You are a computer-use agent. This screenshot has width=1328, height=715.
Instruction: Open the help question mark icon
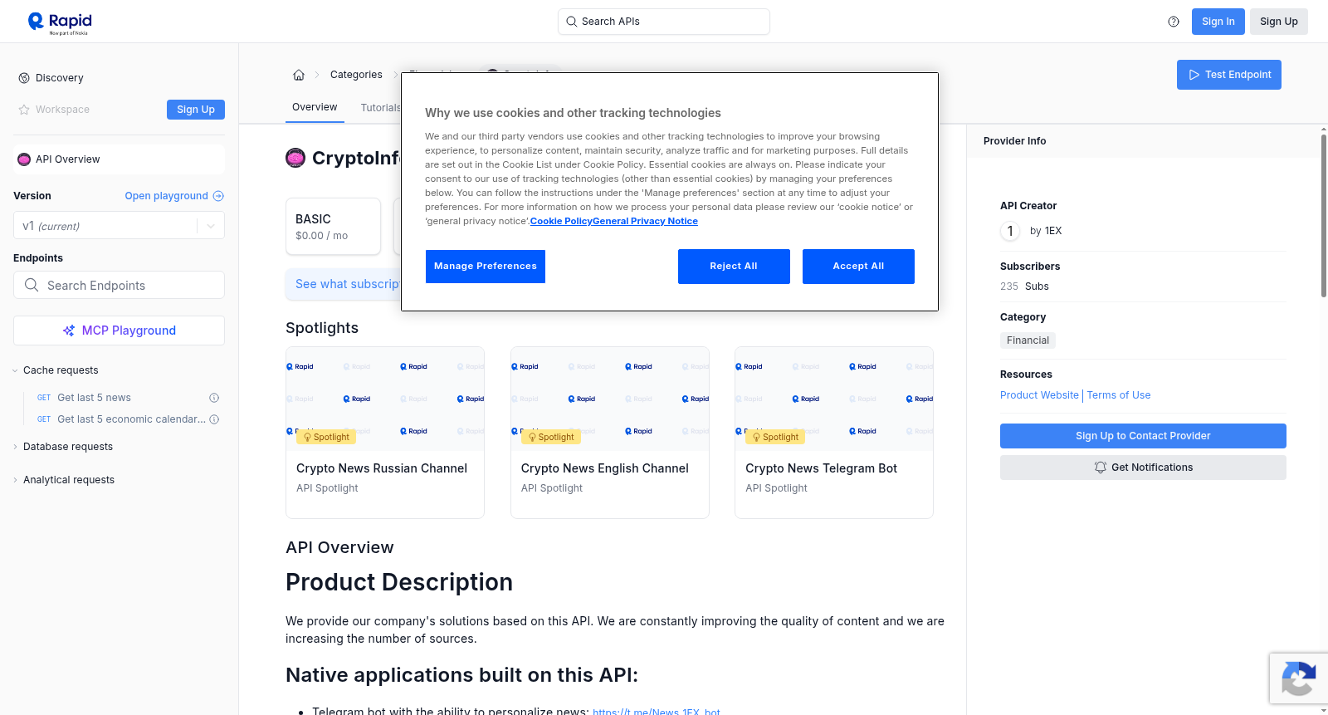(x=1174, y=22)
